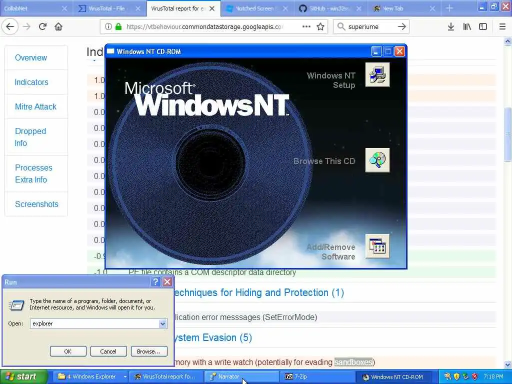The height and width of the screenshot is (384, 512).
Task: Click the red shield tray icon
Action: [x=475, y=376]
